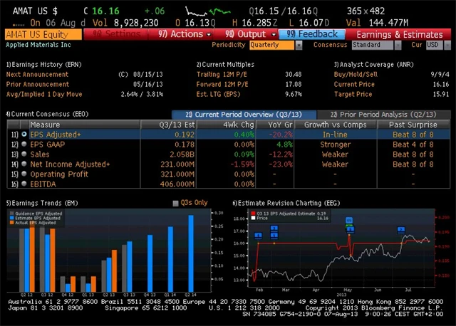
Task: Click the Feedback button
Action: [313, 34]
